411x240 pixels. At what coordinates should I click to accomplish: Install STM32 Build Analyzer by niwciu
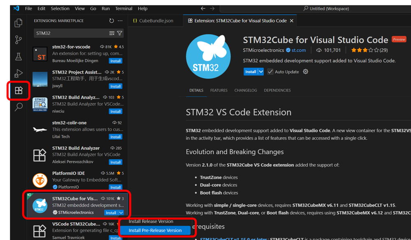[115, 111]
